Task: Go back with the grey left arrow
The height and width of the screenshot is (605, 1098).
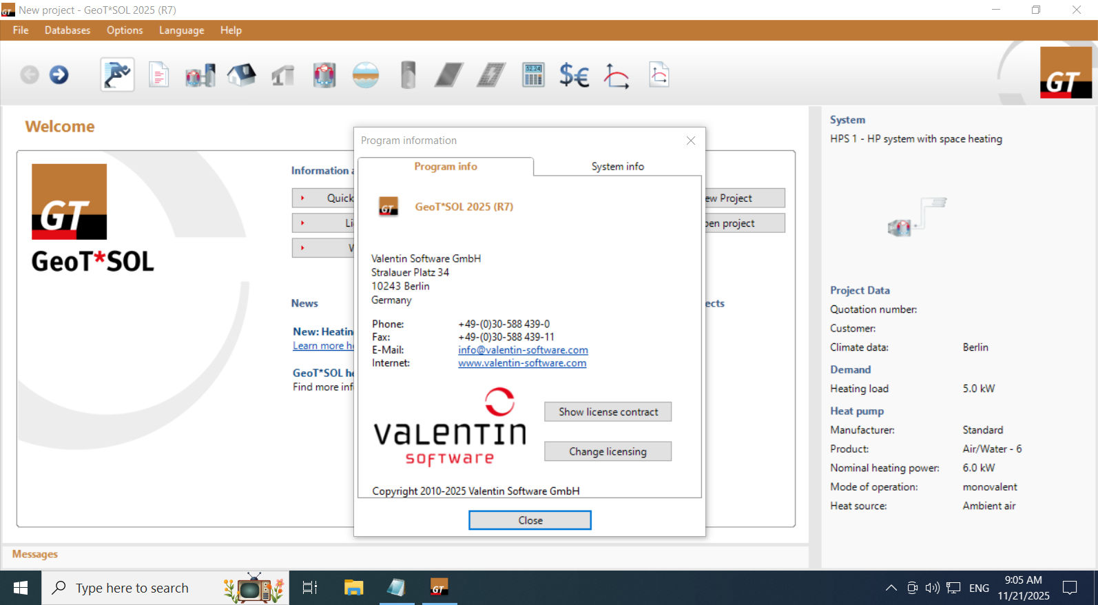Action: click(30, 74)
